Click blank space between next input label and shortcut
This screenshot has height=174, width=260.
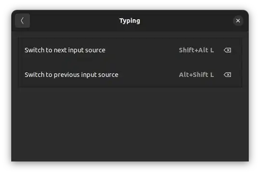click(x=142, y=50)
